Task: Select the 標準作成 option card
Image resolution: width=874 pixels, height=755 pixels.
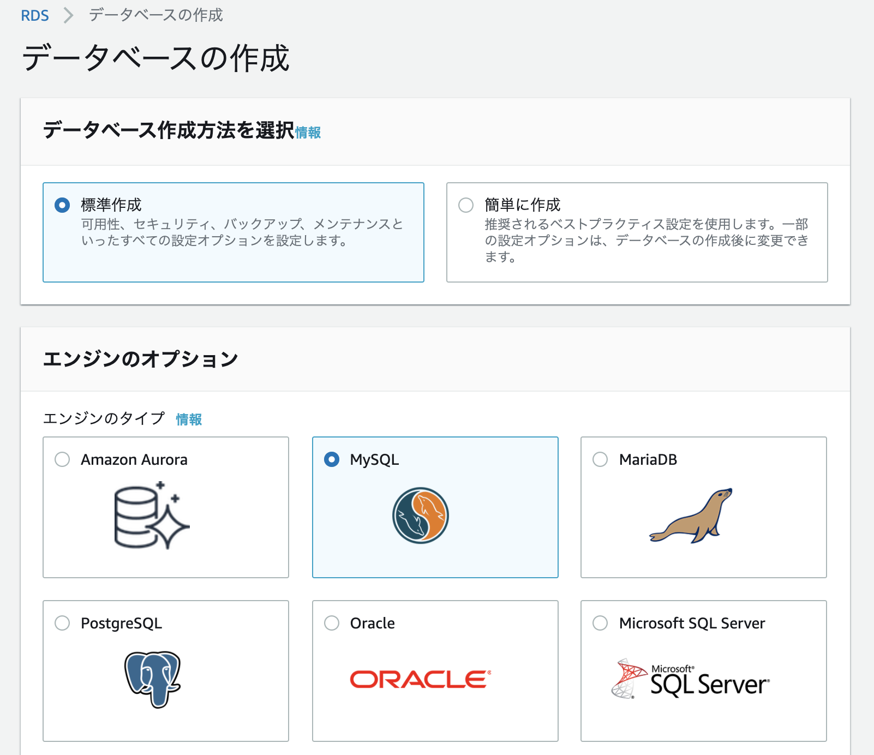Action: tap(234, 232)
